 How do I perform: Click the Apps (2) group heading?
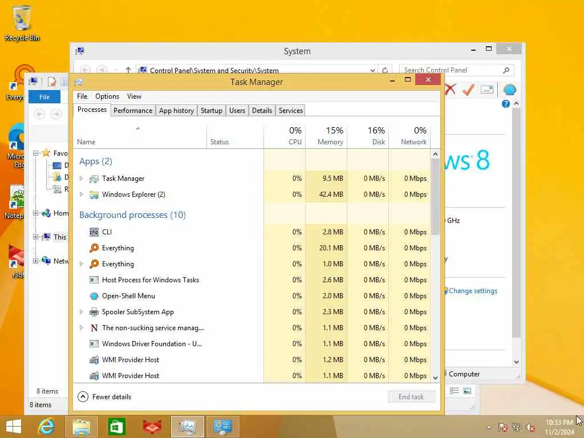point(96,161)
